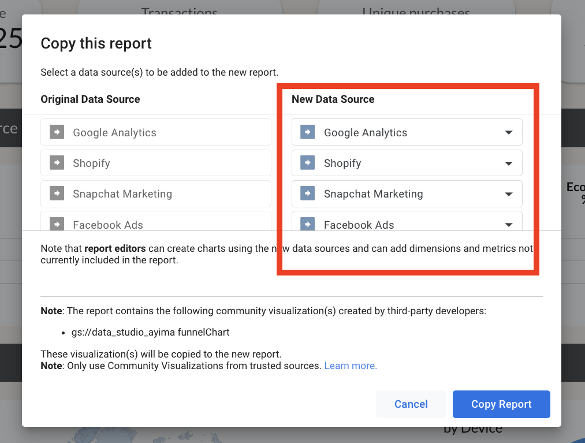The height and width of the screenshot is (443, 585).
Task: Click original Facebook Ads data source icon
Action: (x=57, y=224)
